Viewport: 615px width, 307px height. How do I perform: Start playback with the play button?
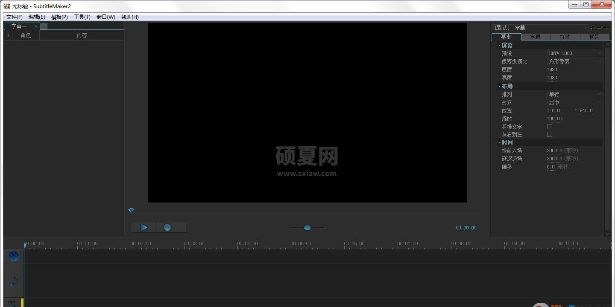pyautogui.click(x=143, y=228)
